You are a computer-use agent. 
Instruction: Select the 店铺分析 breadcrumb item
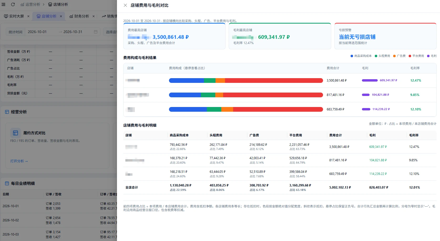click(x=58, y=4)
